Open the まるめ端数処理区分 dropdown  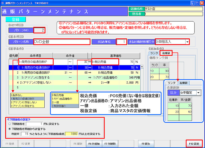tap(187, 42)
